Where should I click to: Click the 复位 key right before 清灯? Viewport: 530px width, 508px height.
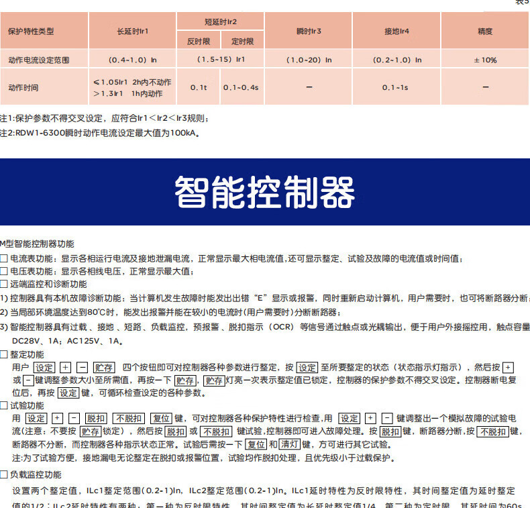pyautogui.click(x=256, y=444)
